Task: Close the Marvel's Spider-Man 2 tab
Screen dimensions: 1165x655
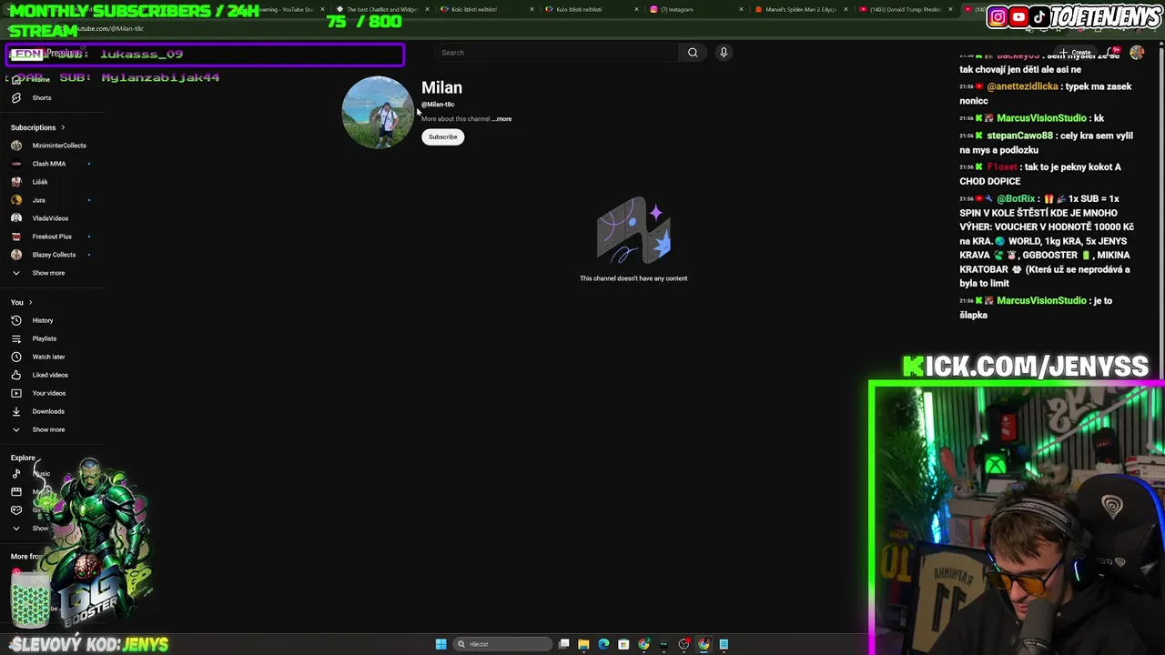Action: pos(846,9)
